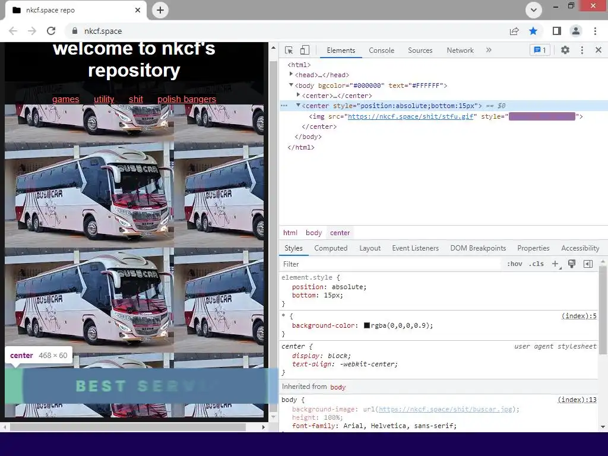Screen dimensions: 608x456
Task: Toggle the bookmark star for this page
Action: click(533, 31)
